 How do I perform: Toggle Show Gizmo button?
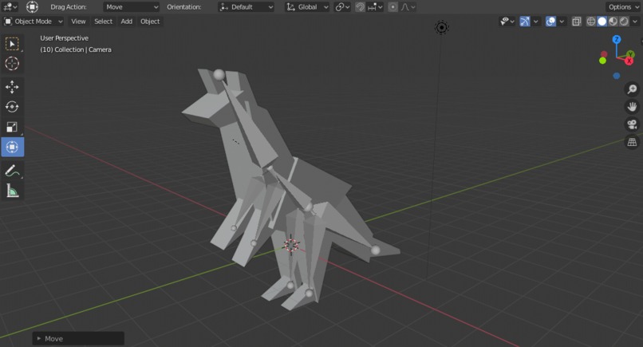pos(525,22)
